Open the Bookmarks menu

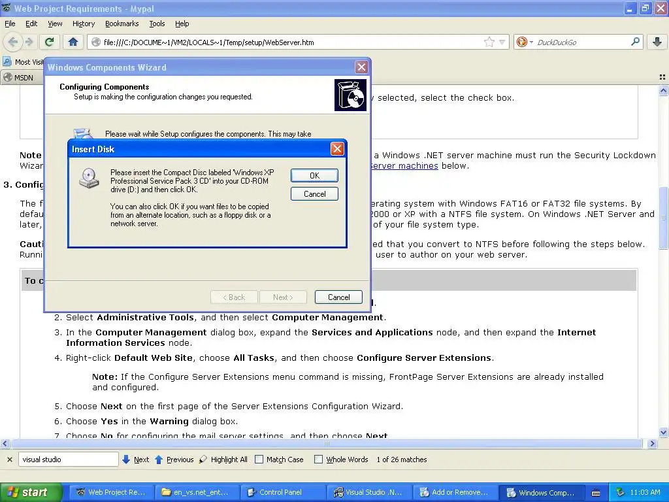(x=122, y=24)
